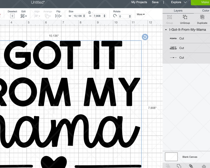The image size is (210, 168).
Task: Click the Untitled* project title
Action: [x=38, y=2]
